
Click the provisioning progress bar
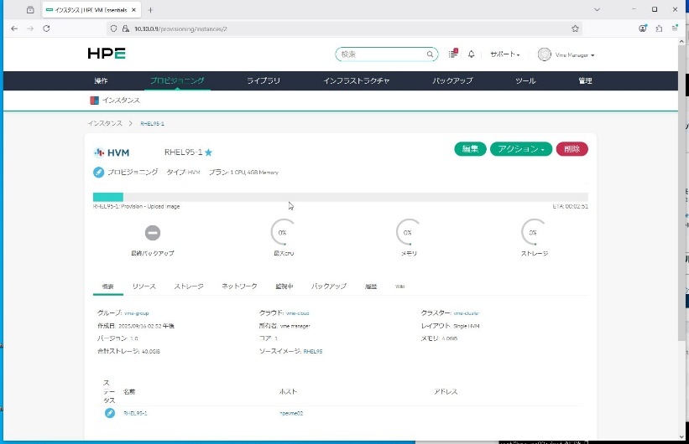[340, 197]
